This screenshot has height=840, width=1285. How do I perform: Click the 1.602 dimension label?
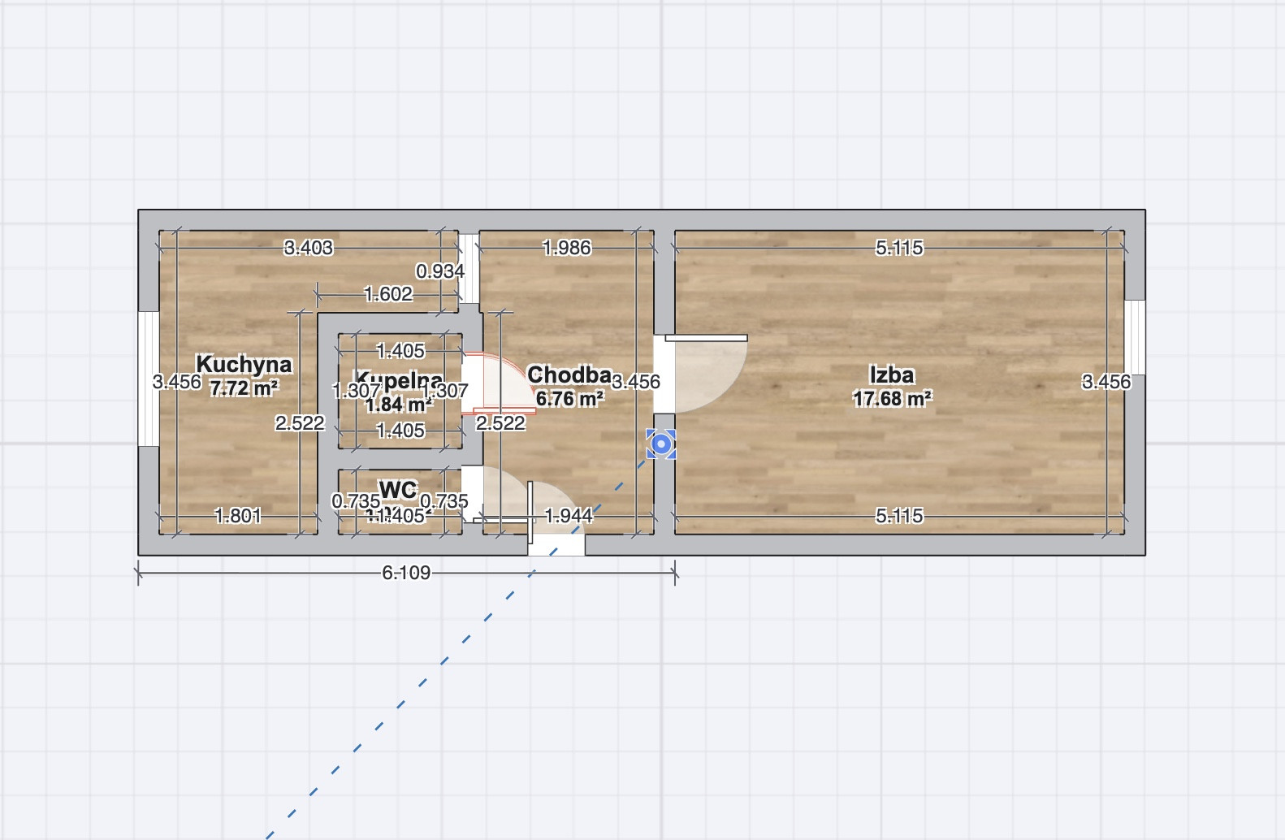pyautogui.click(x=388, y=294)
